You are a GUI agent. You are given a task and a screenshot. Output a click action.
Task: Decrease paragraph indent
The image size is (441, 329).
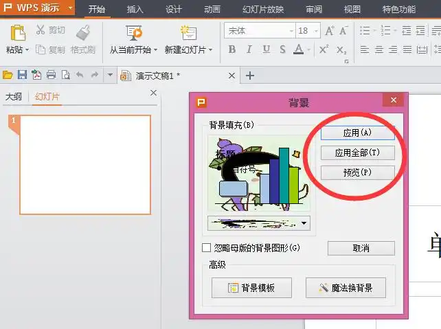407,30
